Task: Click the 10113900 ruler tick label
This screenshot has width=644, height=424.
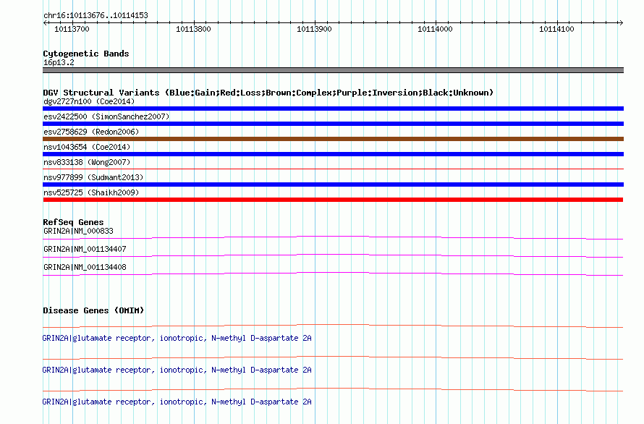Action: click(314, 29)
